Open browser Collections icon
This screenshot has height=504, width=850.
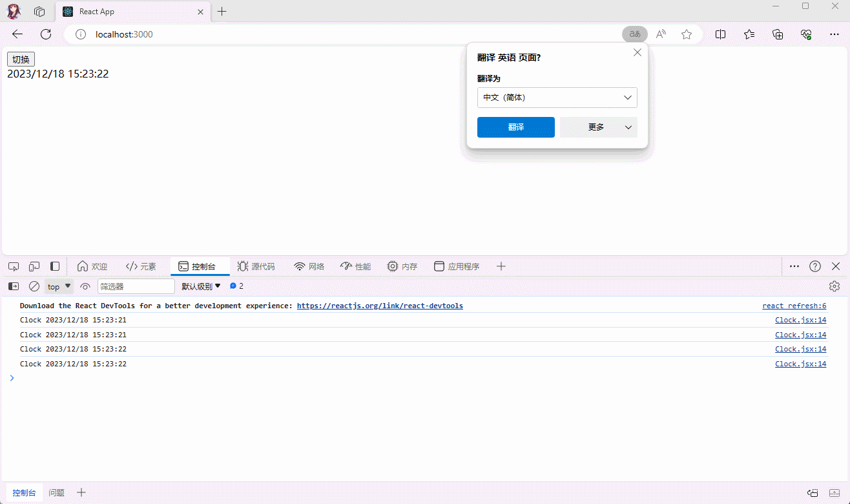(x=778, y=34)
